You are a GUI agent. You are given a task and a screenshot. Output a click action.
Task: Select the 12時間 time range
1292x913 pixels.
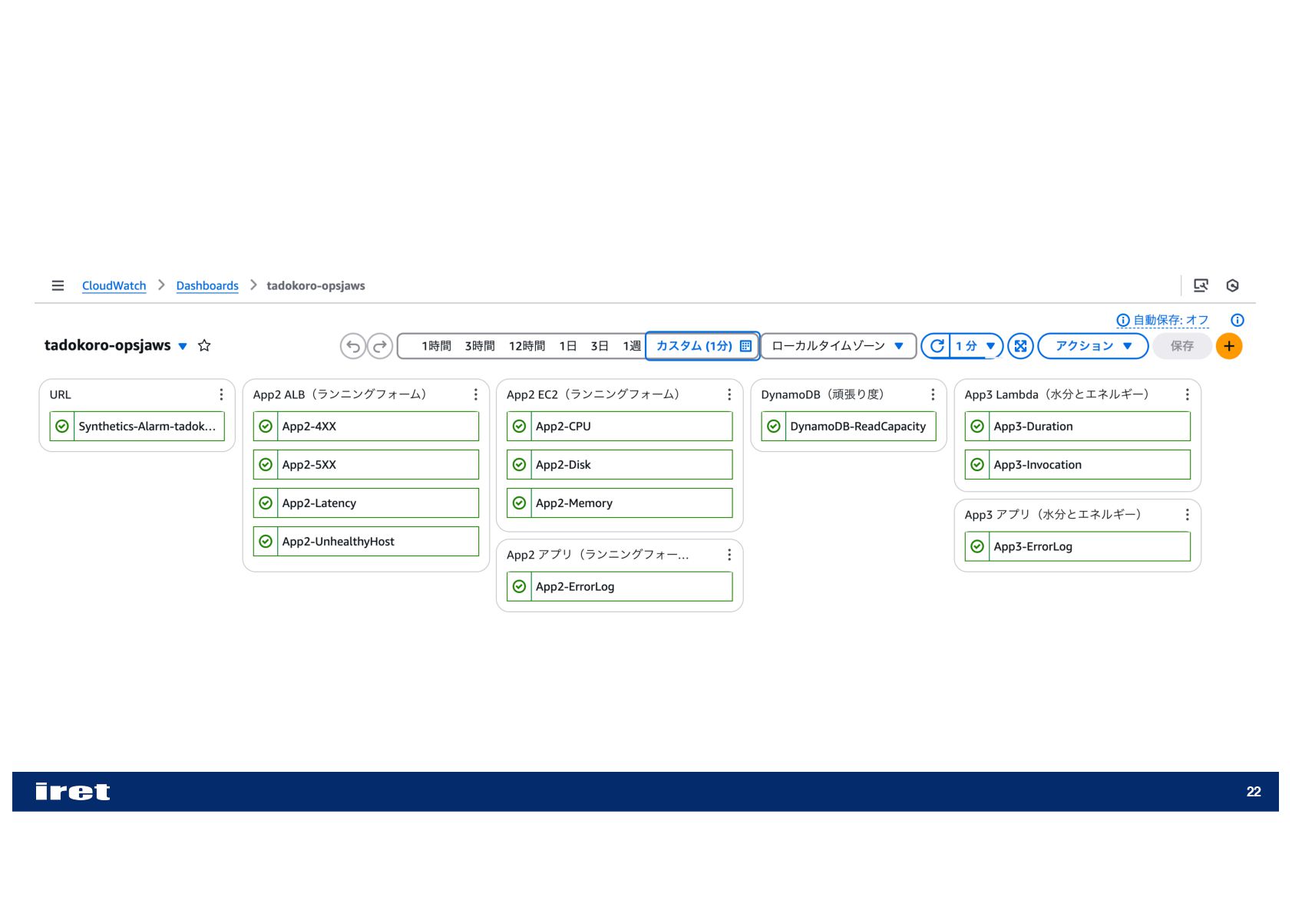tap(527, 346)
